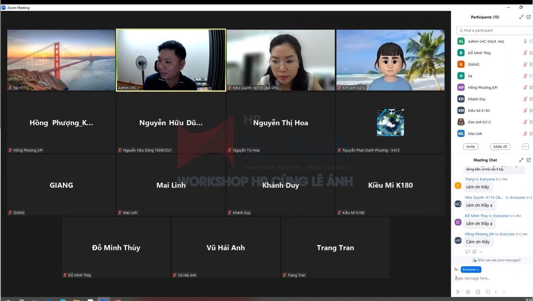Toggle microphone for Admin LHC in participant list
533x301 pixels.
point(525,41)
